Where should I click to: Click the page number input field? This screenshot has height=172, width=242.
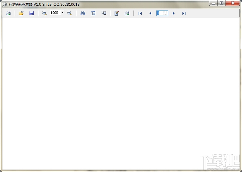click(160, 13)
